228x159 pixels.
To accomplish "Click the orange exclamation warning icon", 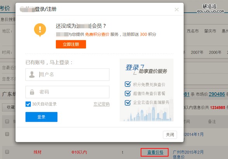I will pyautogui.click(x=40, y=30).
